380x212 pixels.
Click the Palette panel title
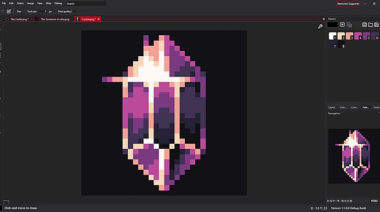332,19
